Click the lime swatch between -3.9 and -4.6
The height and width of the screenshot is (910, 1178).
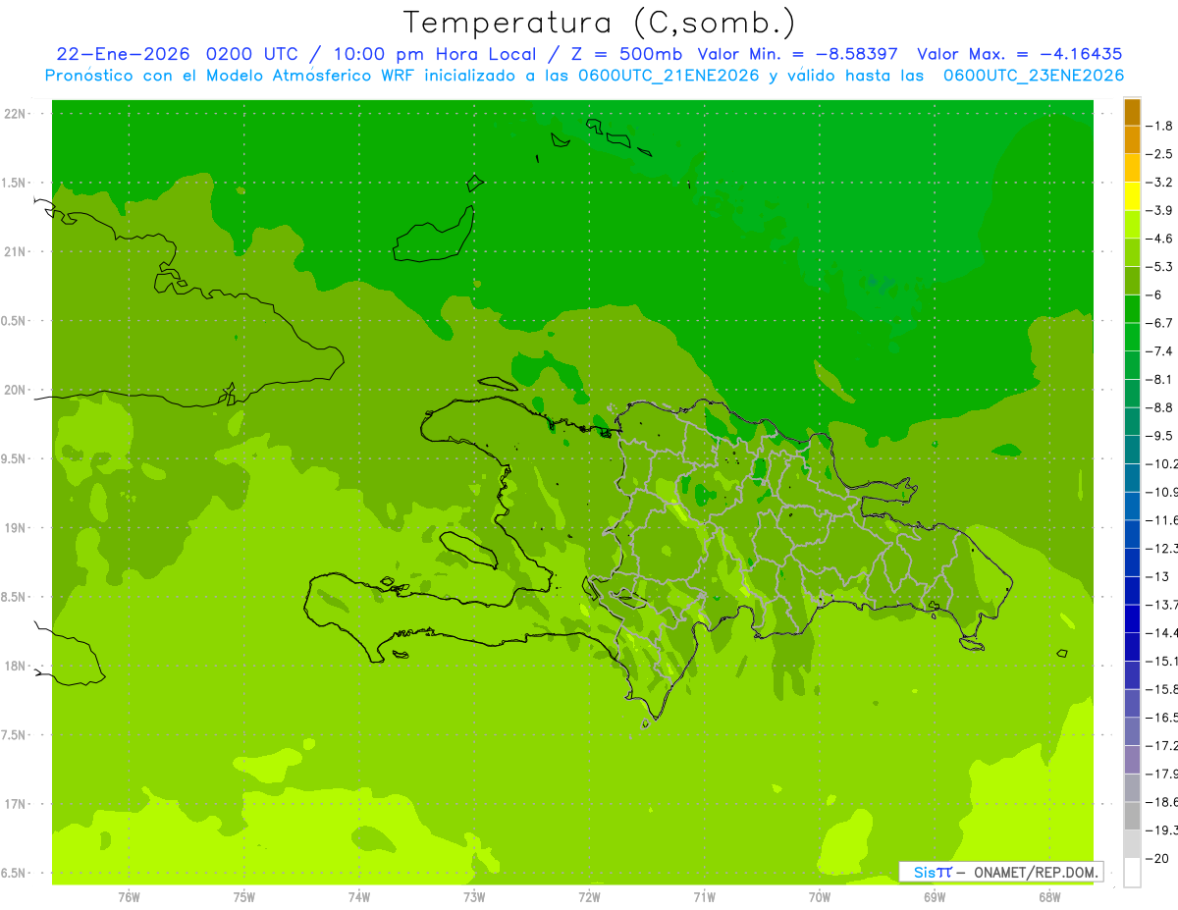pos(1132,224)
